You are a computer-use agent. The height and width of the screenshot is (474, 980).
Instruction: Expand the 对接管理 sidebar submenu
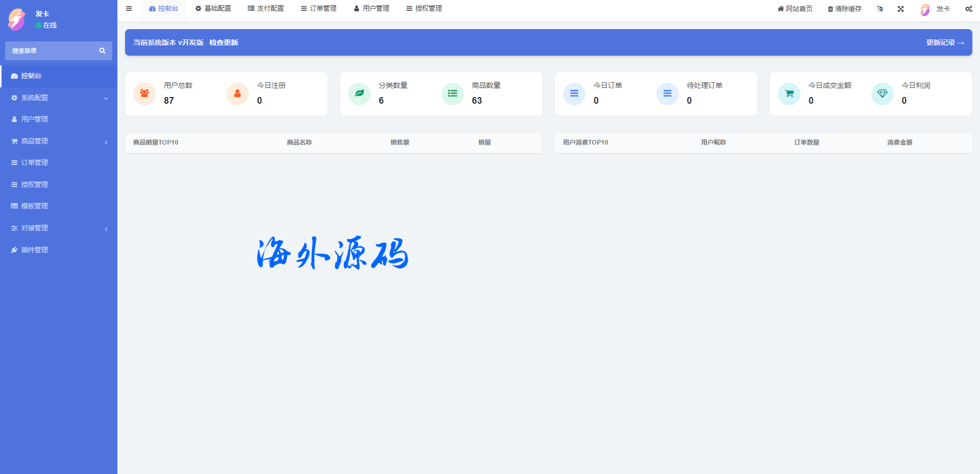click(x=59, y=228)
